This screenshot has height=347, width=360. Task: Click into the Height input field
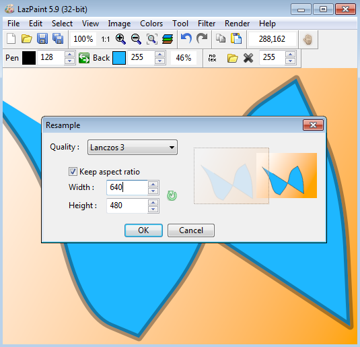click(127, 206)
